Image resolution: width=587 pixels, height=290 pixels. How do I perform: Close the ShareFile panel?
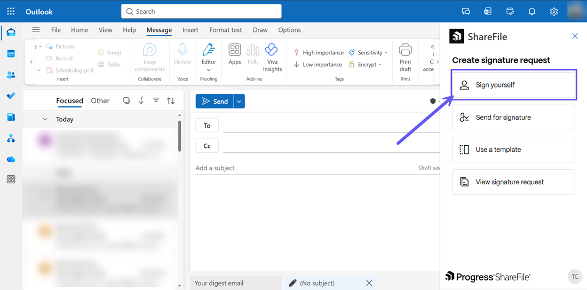coord(575,36)
